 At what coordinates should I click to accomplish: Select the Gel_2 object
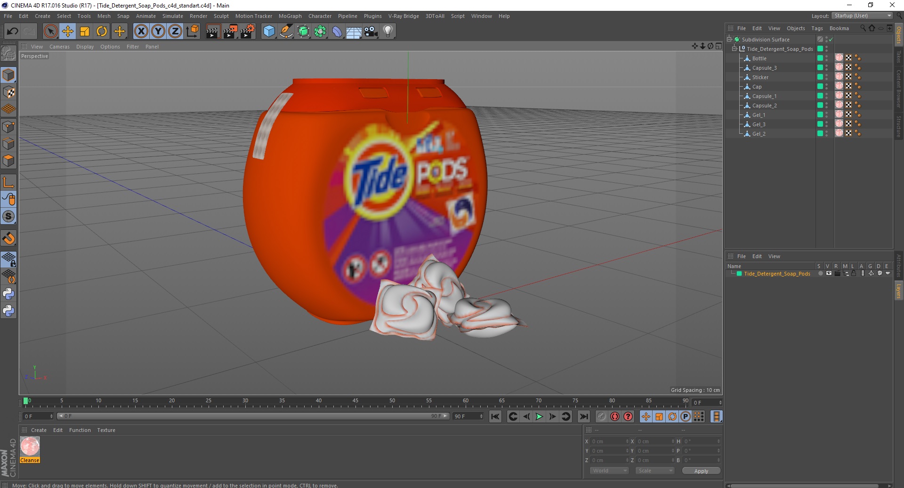pos(759,134)
